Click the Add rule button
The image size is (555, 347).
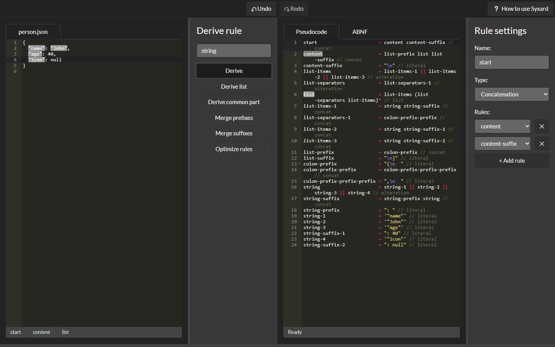click(512, 161)
